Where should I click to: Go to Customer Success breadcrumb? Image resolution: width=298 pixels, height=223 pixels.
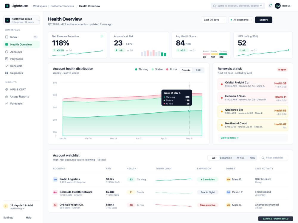(62, 6)
